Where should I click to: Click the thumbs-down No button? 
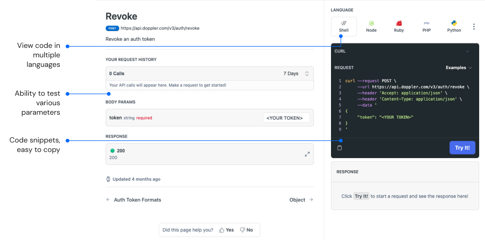[x=246, y=230]
